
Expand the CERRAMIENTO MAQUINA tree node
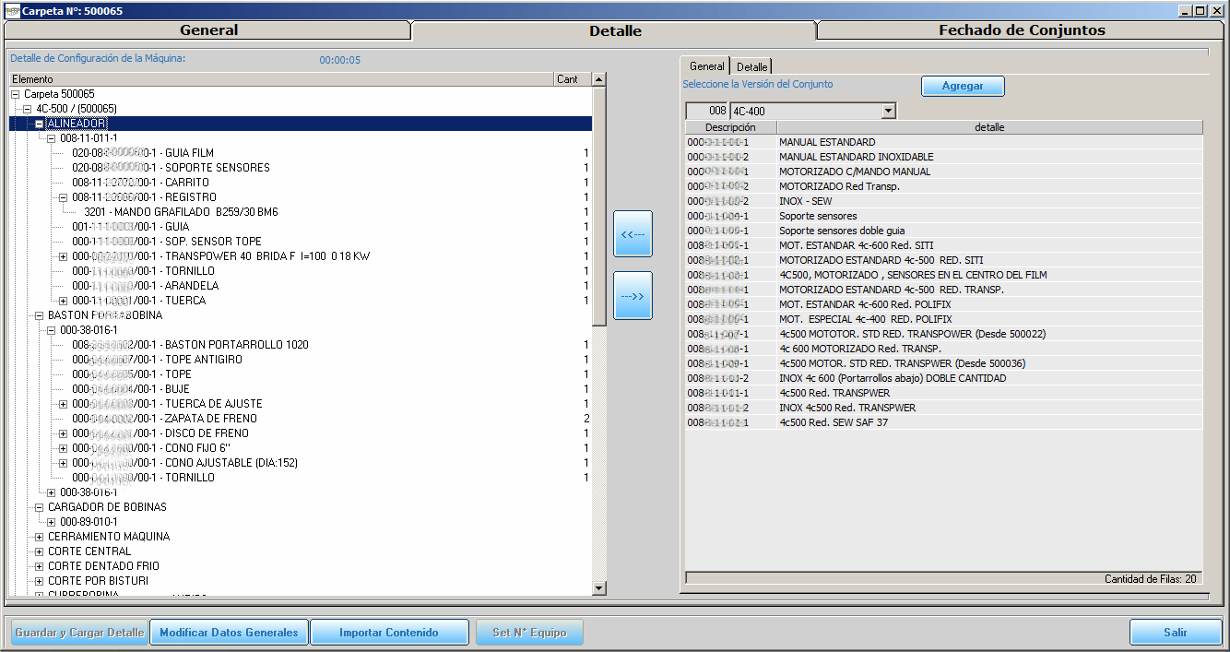pos(40,537)
